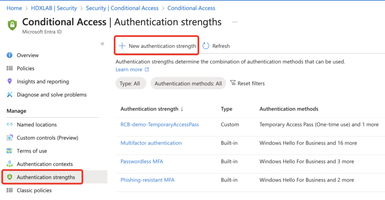Collapse the sidebar with double chevron
385x200 pixels.
(102, 44)
